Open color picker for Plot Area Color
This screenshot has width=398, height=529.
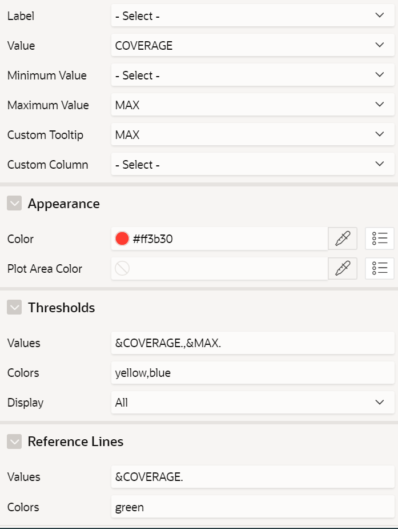[x=343, y=269]
